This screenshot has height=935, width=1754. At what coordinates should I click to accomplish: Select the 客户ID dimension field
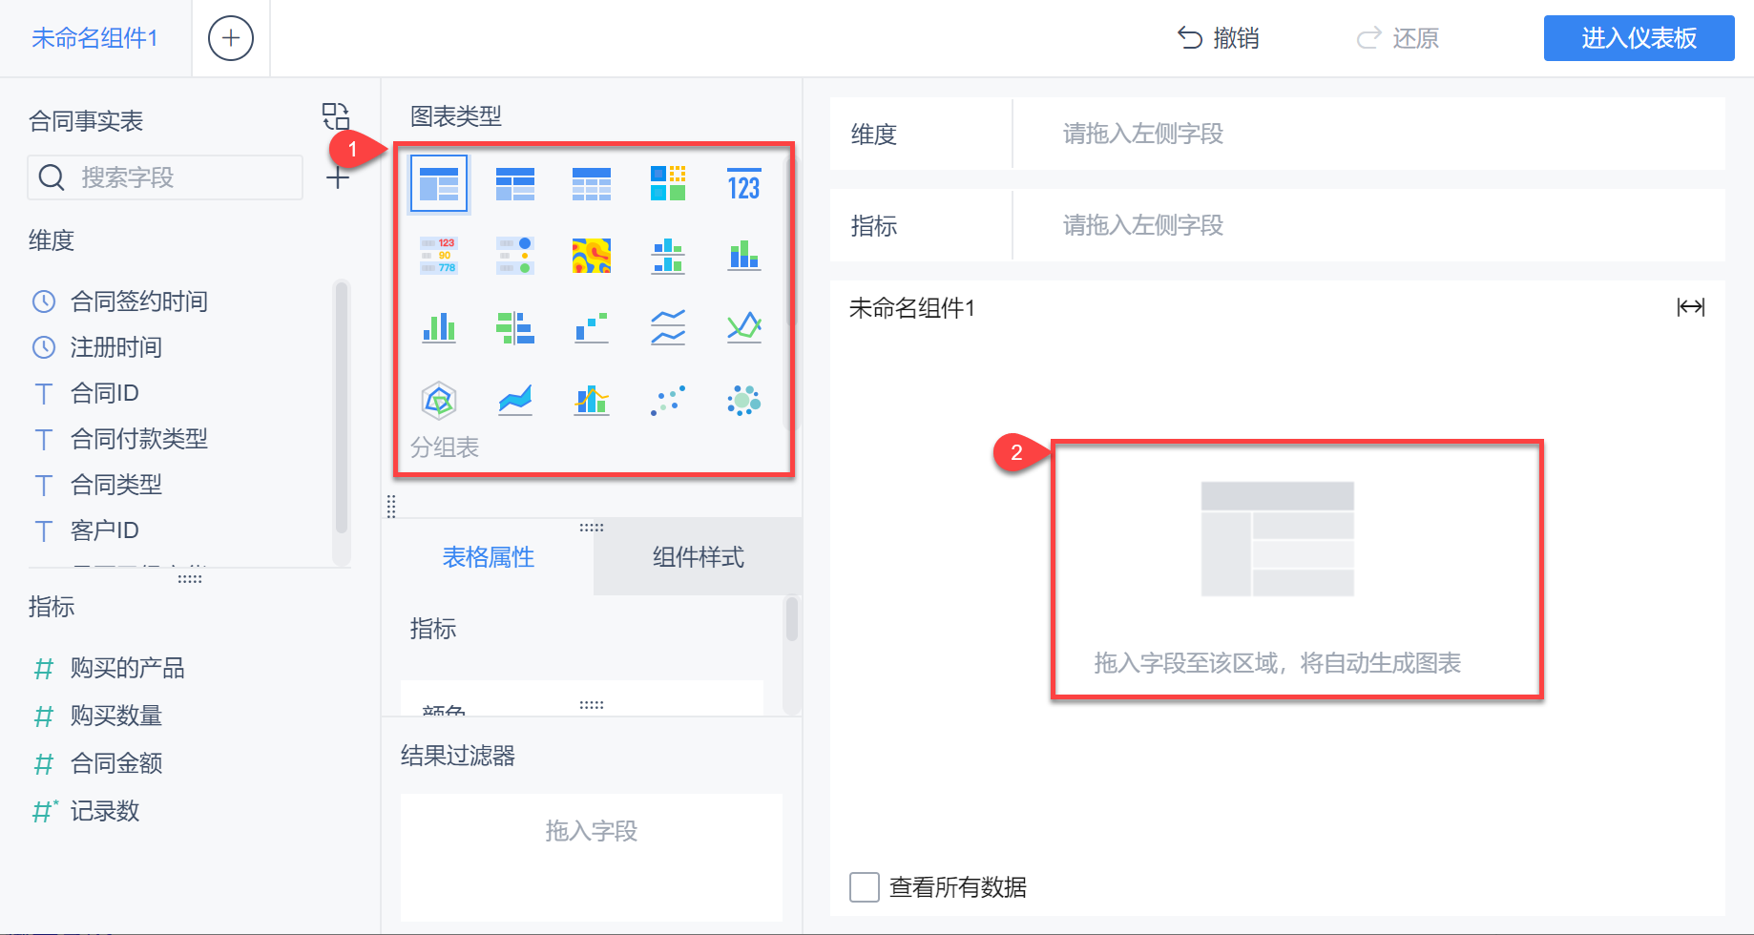(105, 530)
